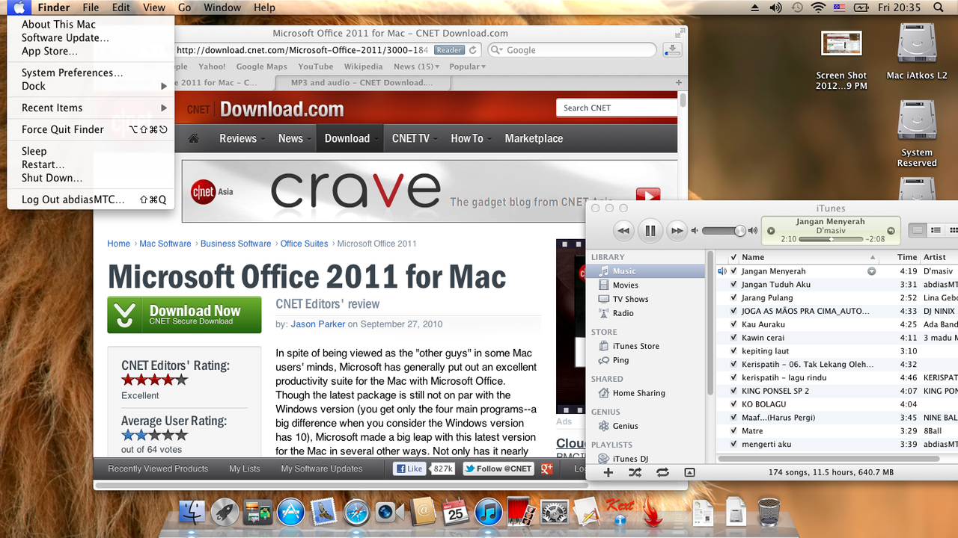Open CNET How To dropdown menu
This screenshot has height=538, width=958.
tap(469, 138)
